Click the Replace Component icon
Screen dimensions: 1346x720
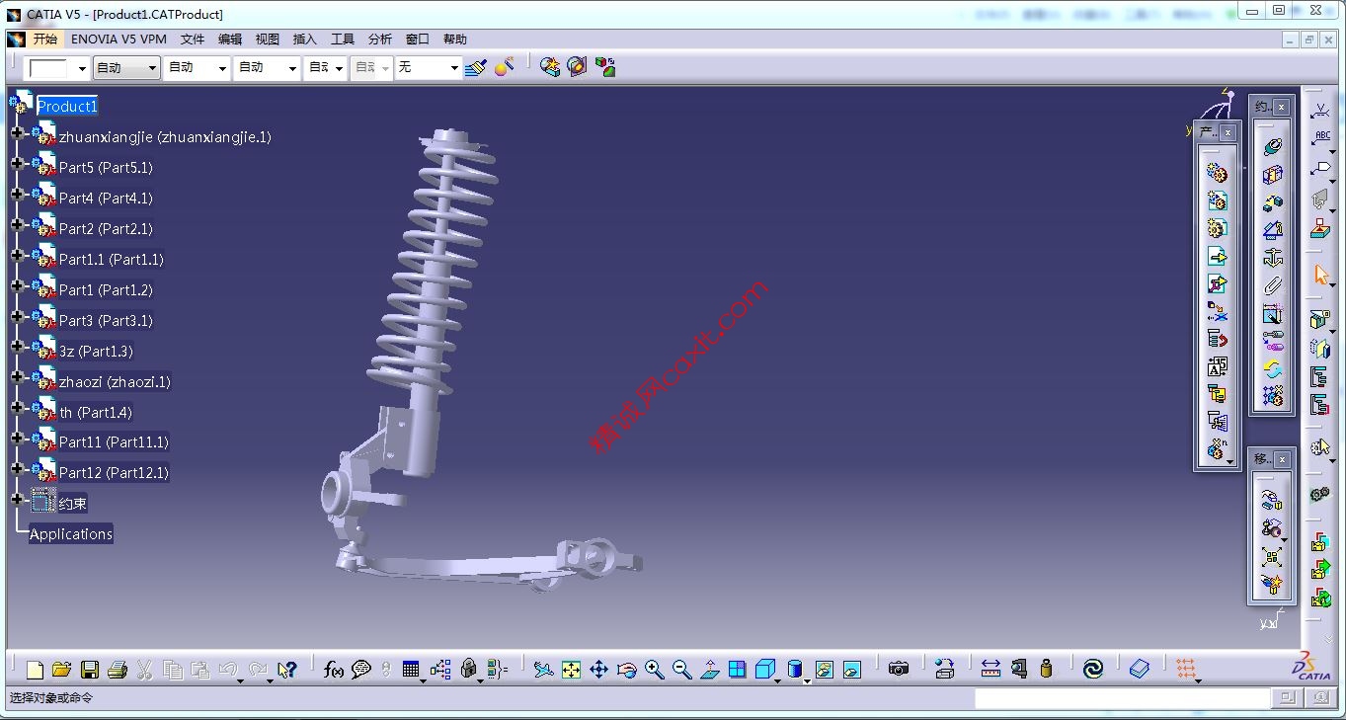1217,311
